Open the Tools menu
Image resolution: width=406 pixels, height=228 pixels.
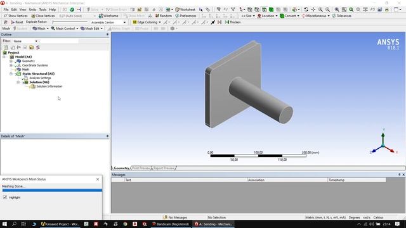[43, 9]
